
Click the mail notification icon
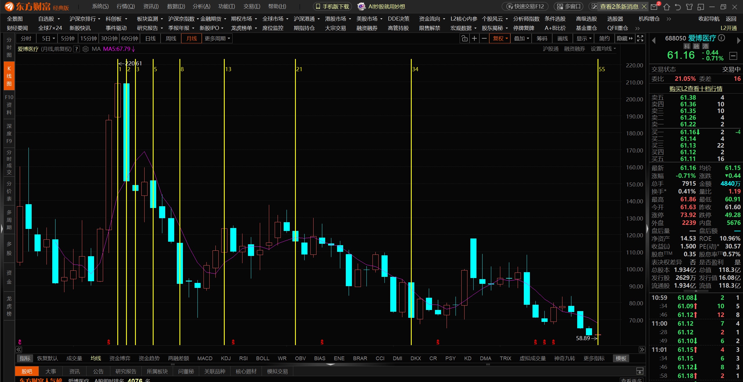[x=654, y=6]
